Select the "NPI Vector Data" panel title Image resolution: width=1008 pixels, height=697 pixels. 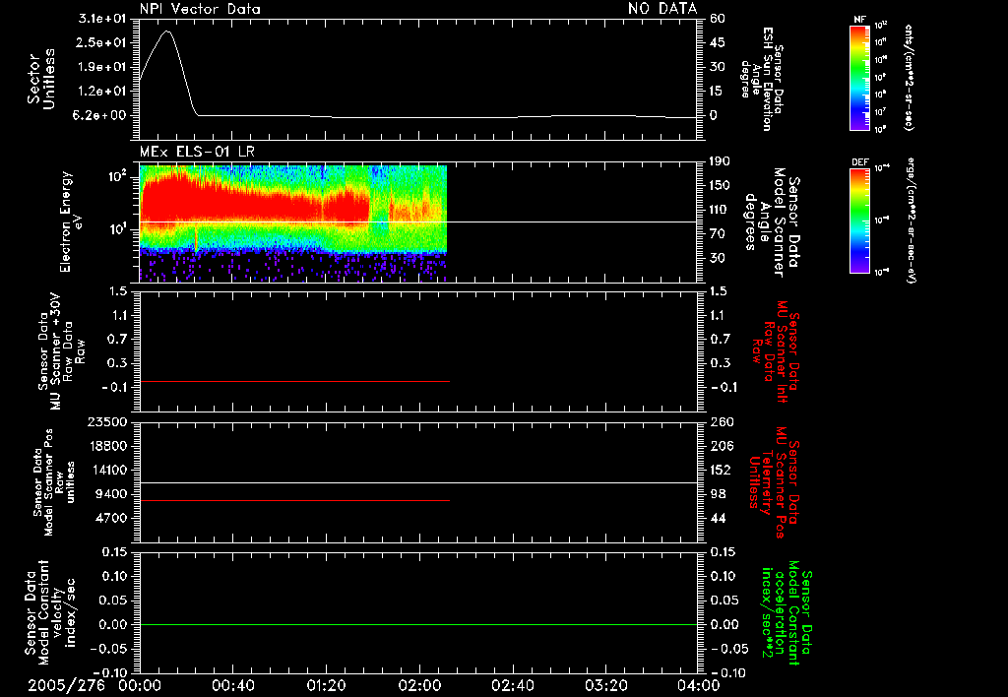coord(200,9)
